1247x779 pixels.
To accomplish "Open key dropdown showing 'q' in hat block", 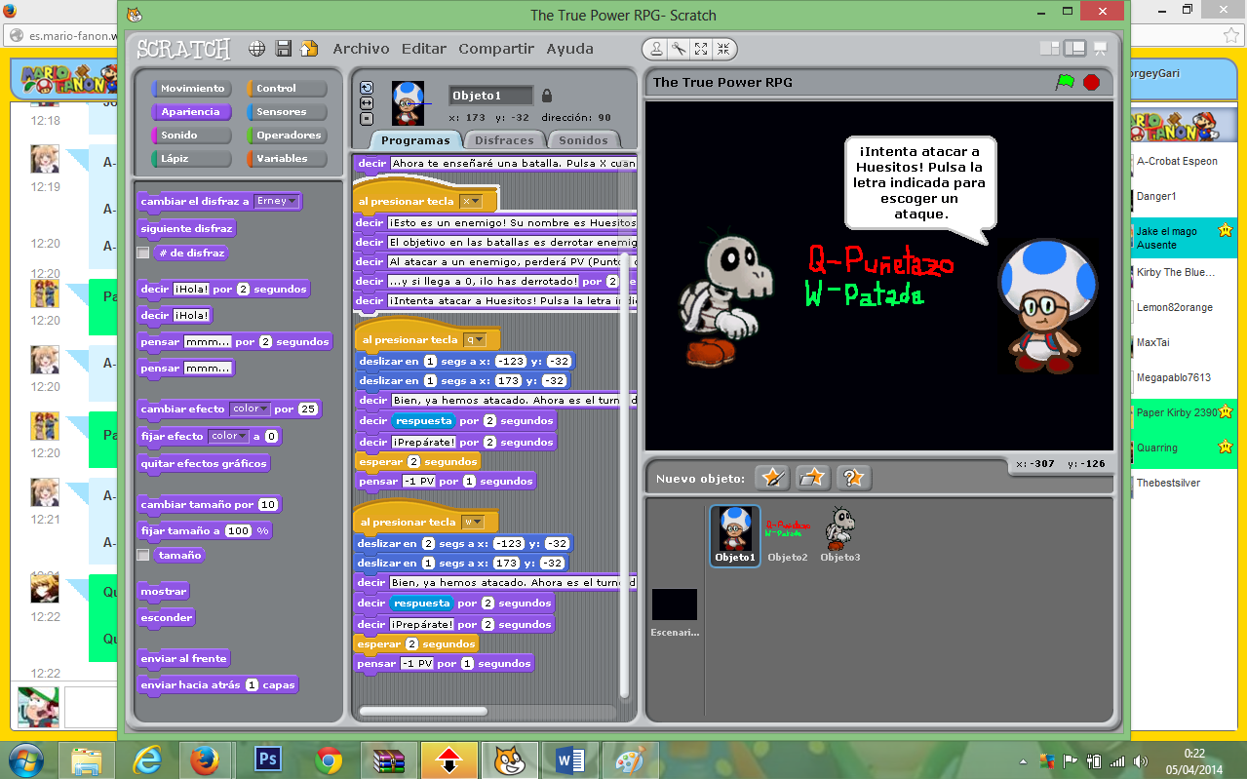I will tap(475, 340).
